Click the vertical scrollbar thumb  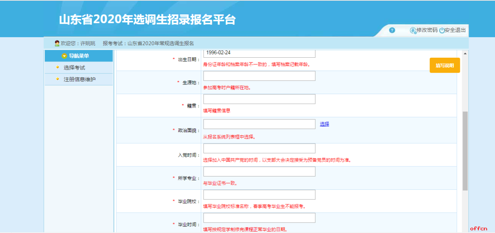click(x=465, y=151)
